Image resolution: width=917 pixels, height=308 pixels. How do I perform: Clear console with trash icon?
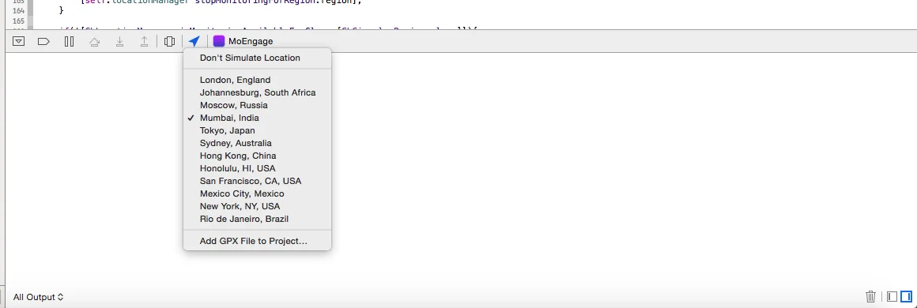[x=871, y=297]
